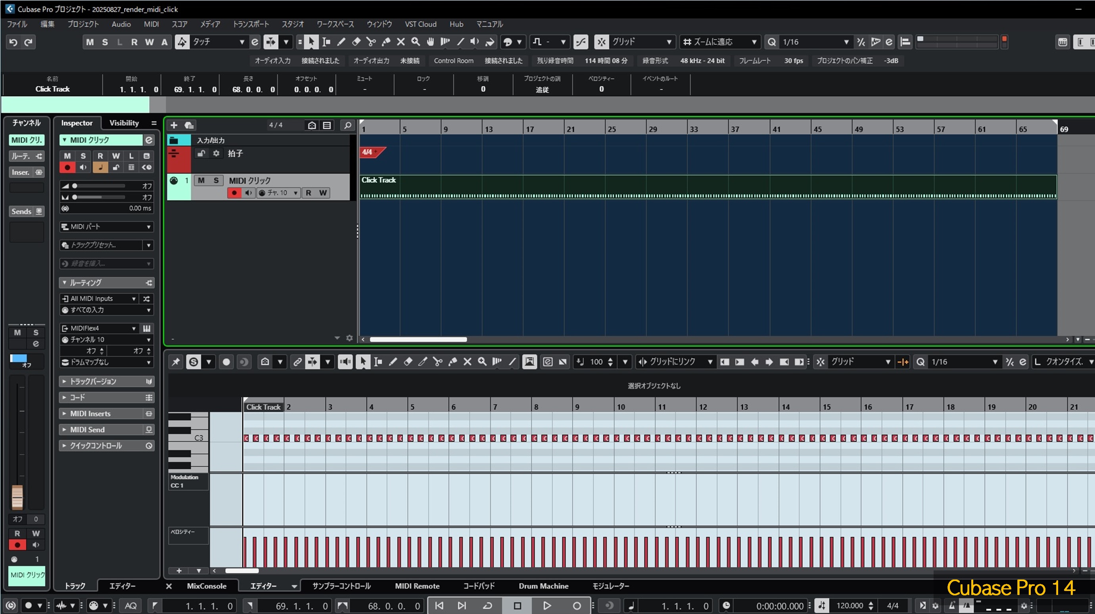Toggle global Solo S state button
This screenshot has width=1095, height=614.
pos(105,42)
